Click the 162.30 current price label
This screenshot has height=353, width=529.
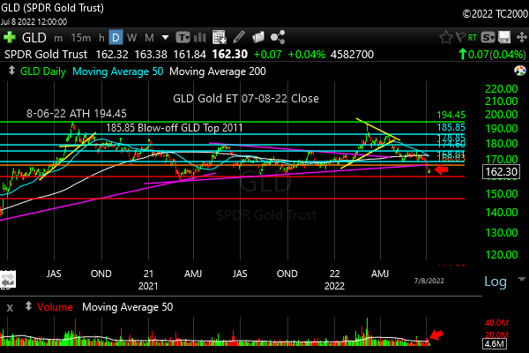(501, 171)
